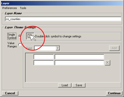
Task: Click the narrow field in the X row
Action: pos(44,63)
